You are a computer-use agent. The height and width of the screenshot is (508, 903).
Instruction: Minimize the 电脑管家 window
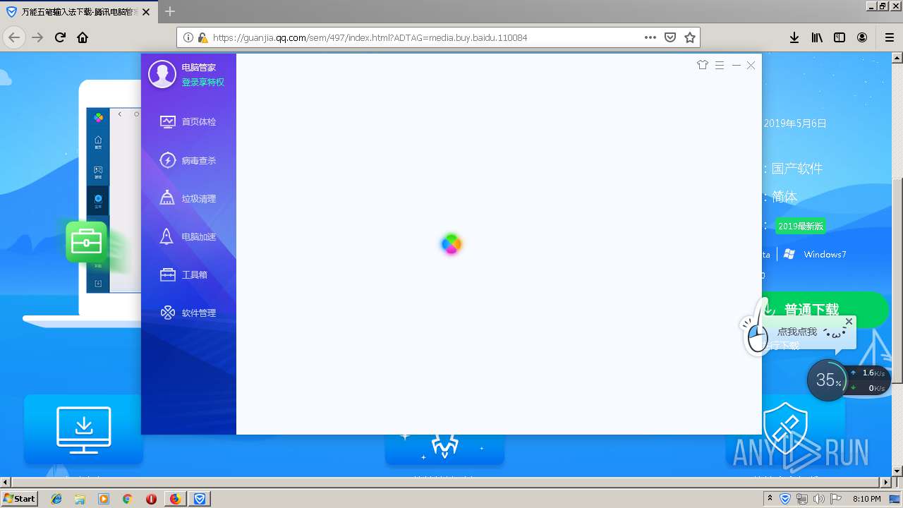tap(737, 65)
